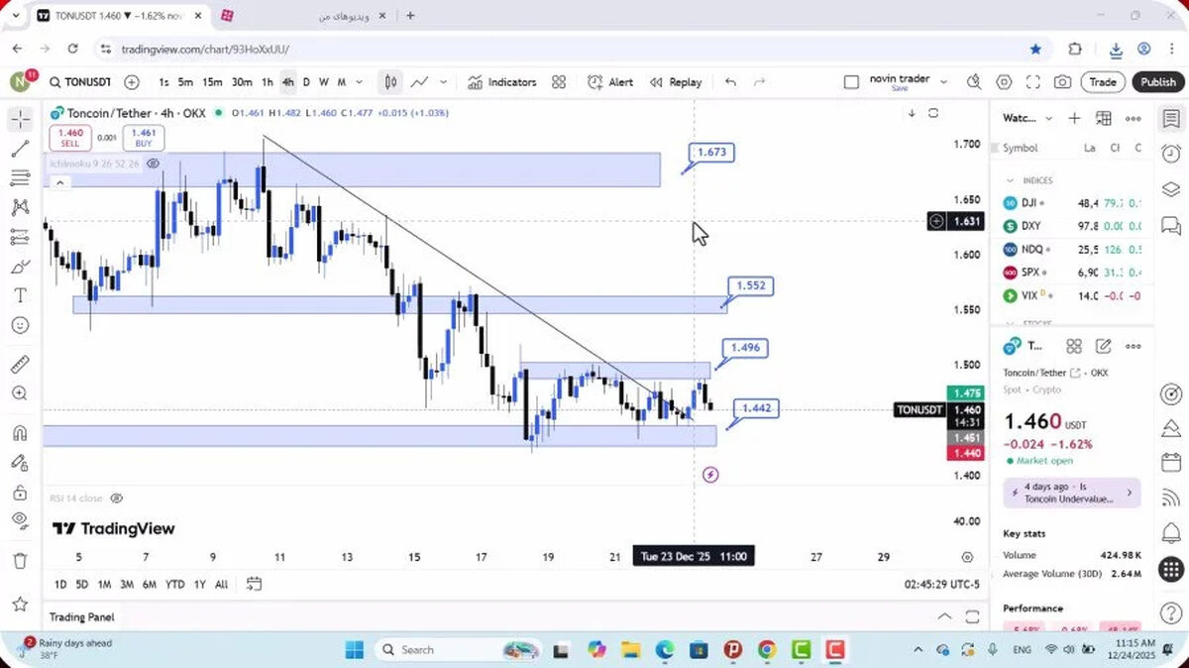Viewport: 1189px width, 668px height.
Task: Click the Alert button
Action: coord(609,82)
